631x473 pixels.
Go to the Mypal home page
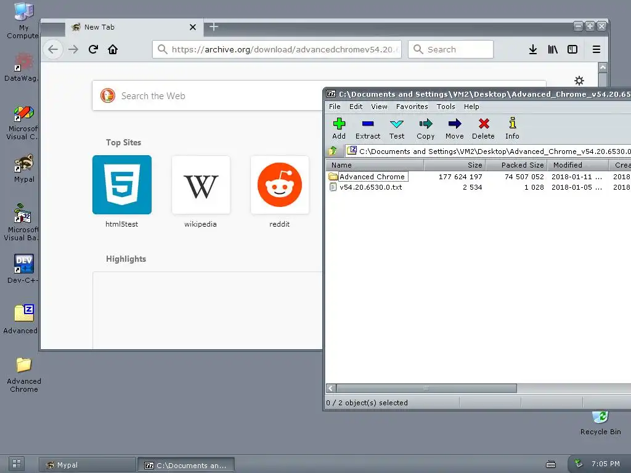pyautogui.click(x=113, y=49)
